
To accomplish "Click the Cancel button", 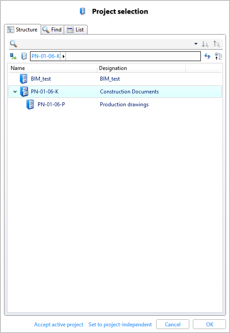I will pos(172,324).
